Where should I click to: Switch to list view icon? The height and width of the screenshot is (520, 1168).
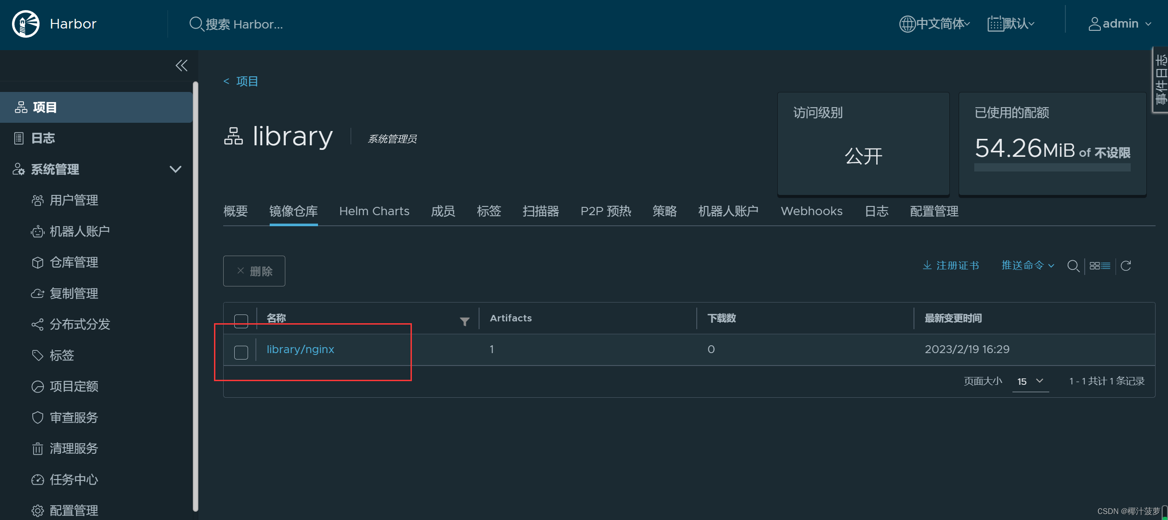pos(1106,266)
